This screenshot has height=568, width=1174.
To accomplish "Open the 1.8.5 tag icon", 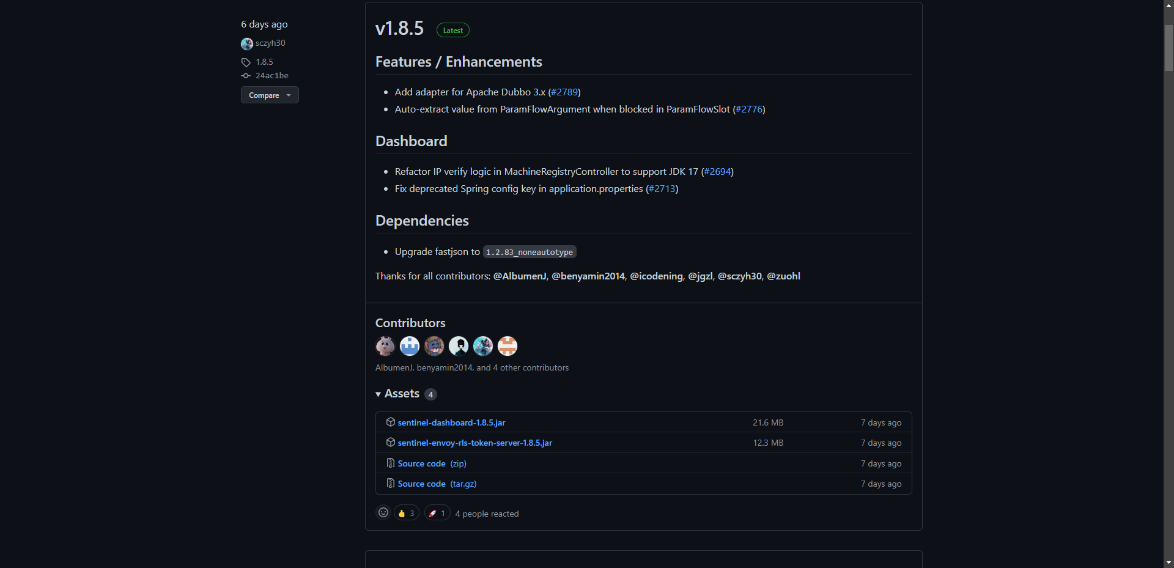I will [x=246, y=62].
